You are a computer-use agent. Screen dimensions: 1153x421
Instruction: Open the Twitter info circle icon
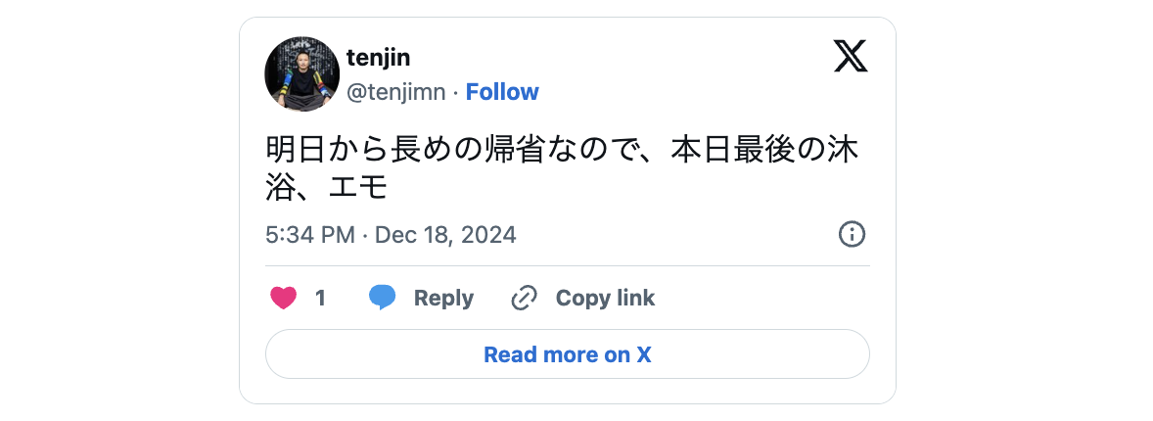click(x=852, y=235)
